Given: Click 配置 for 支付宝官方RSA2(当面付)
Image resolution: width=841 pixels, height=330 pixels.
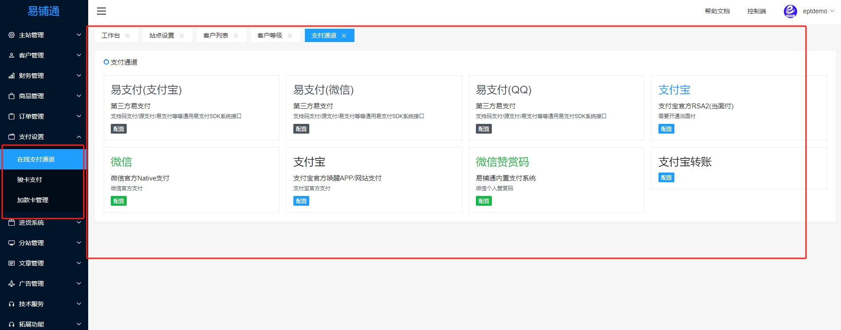Looking at the screenshot, I should click(x=666, y=129).
